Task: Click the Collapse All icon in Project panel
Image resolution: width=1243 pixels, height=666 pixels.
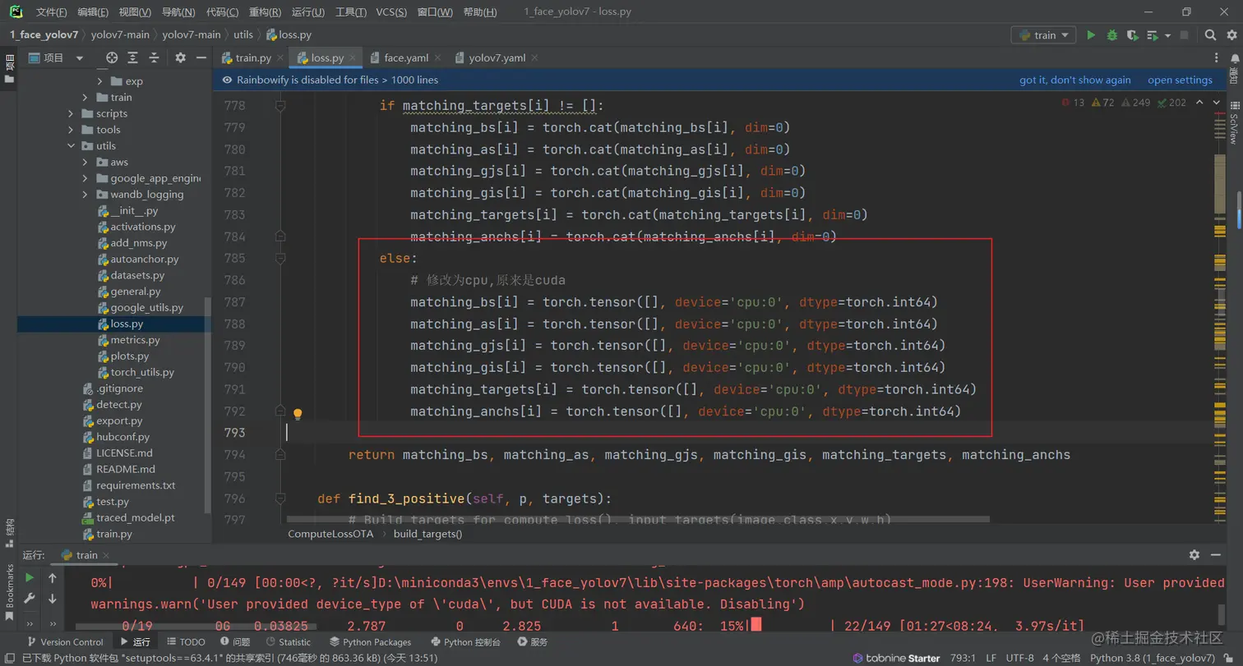Action: click(x=154, y=57)
